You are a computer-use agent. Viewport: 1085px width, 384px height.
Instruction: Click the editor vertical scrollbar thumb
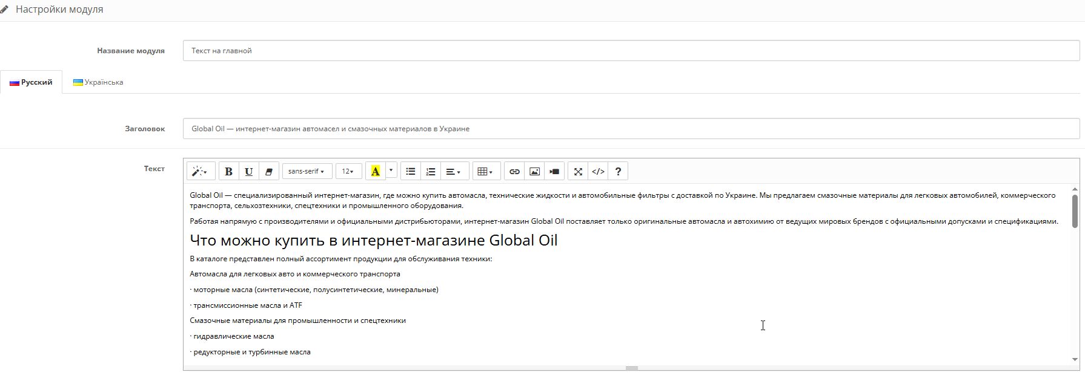[1075, 211]
